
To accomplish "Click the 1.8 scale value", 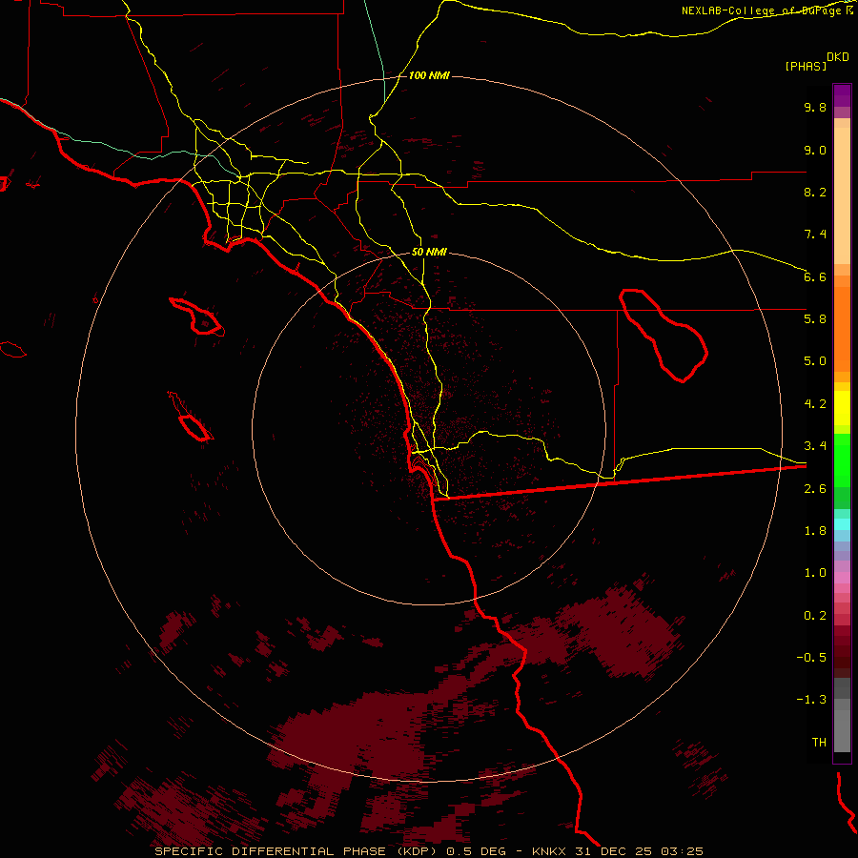I will [x=815, y=531].
